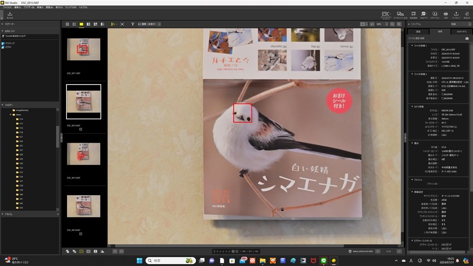Open the Picture Control utility icon
This screenshot has width=473, height=266.
[x=386, y=15]
